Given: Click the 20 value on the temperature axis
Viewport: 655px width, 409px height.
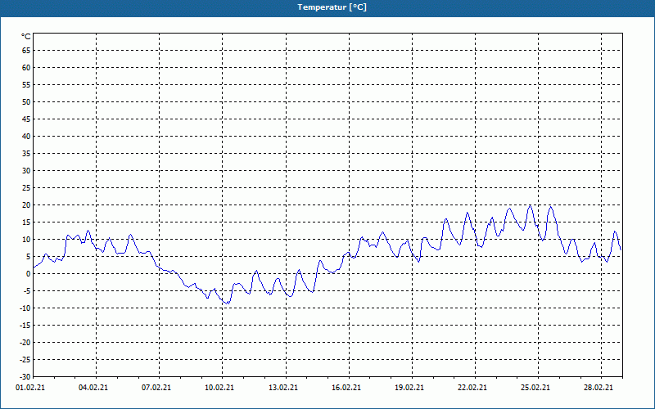Looking at the screenshot, I should (x=26, y=205).
